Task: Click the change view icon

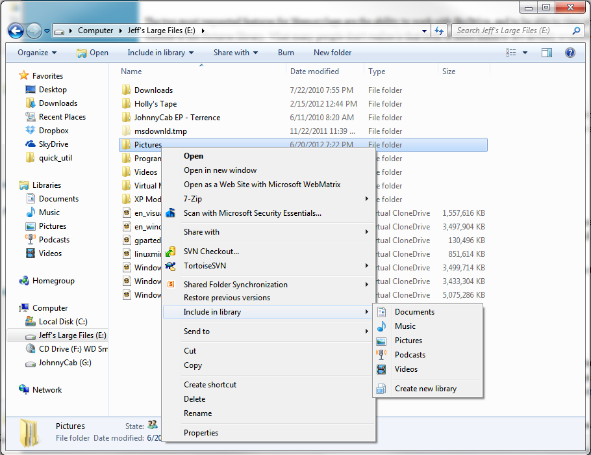Action: 510,53
